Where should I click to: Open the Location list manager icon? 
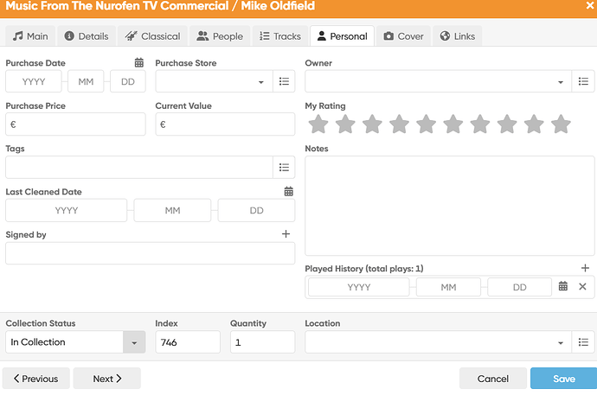583,342
